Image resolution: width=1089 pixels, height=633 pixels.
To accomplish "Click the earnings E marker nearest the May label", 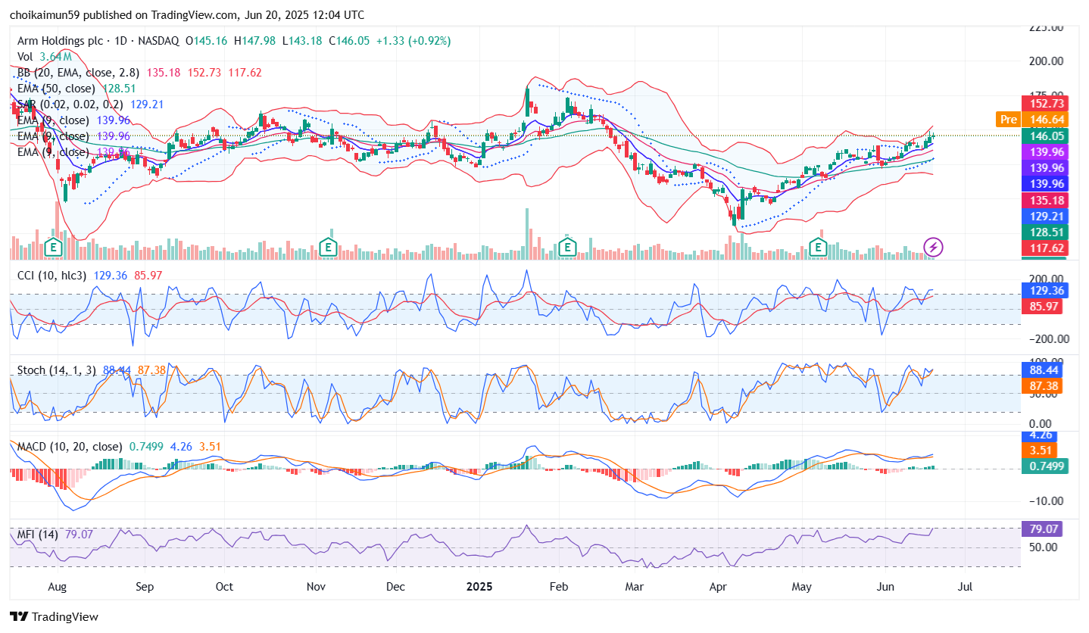I will (818, 247).
